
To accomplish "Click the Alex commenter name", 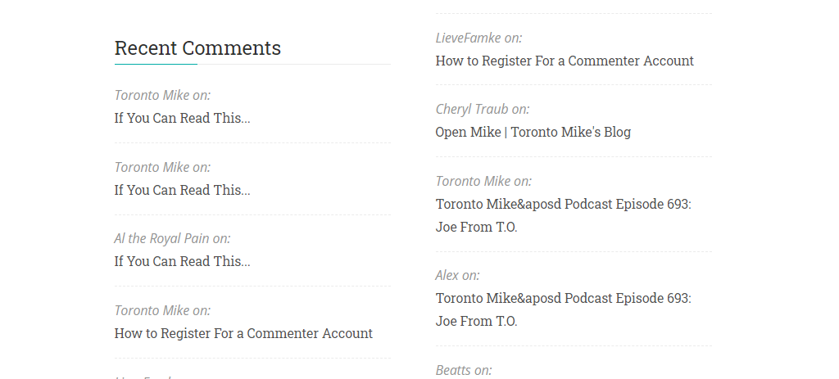I will click(x=447, y=275).
